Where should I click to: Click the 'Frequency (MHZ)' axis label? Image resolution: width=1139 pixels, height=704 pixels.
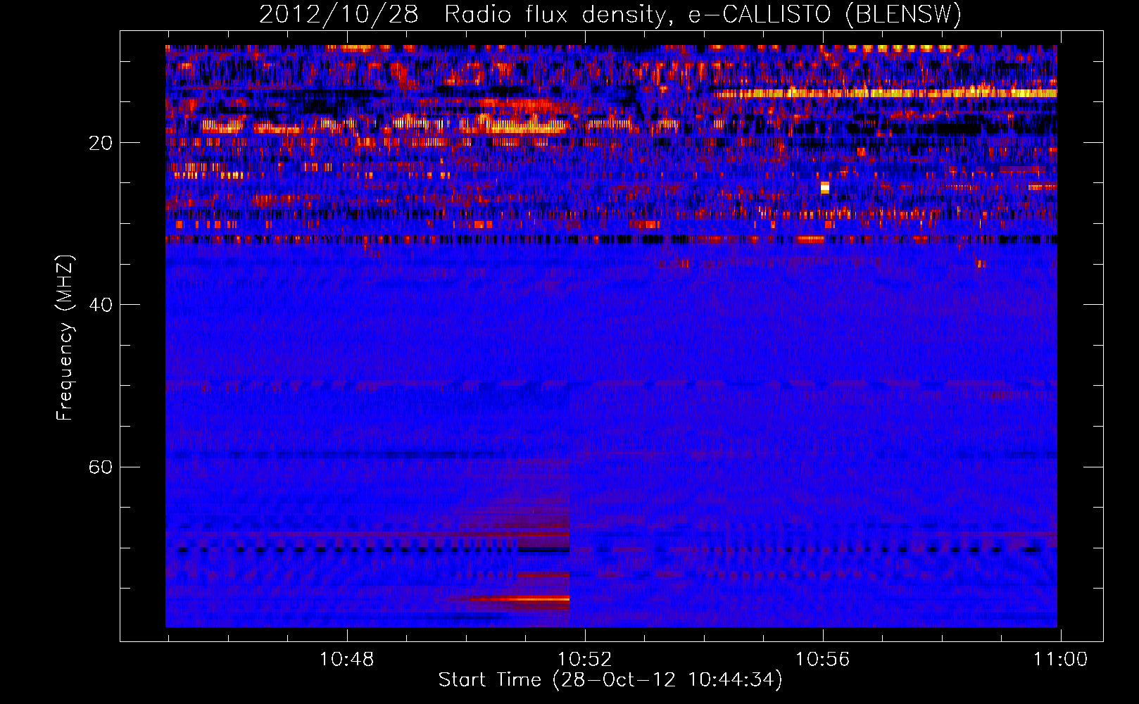(64, 338)
